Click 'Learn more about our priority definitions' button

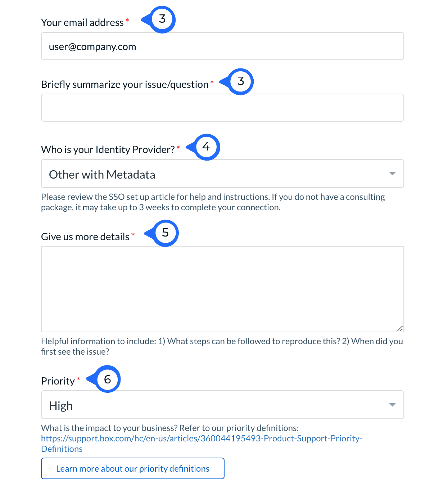coord(133,468)
